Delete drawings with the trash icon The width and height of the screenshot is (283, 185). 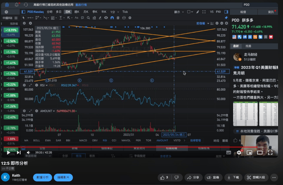(118, 18)
